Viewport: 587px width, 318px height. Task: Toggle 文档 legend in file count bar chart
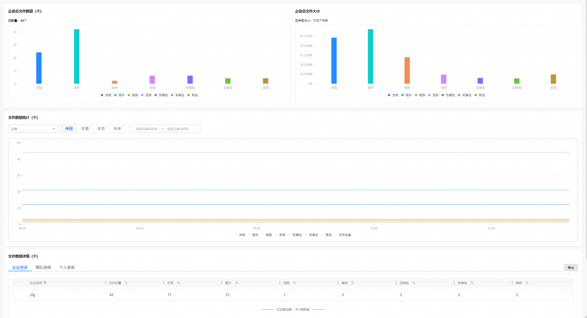[x=106, y=95]
